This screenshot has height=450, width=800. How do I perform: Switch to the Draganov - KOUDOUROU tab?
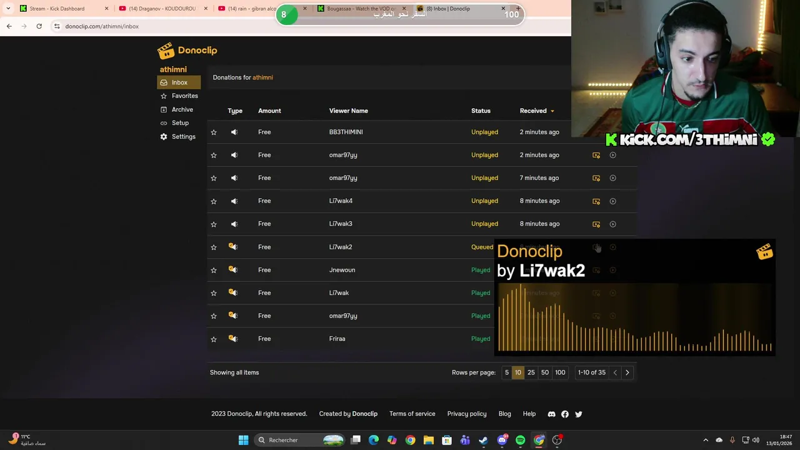(162, 8)
